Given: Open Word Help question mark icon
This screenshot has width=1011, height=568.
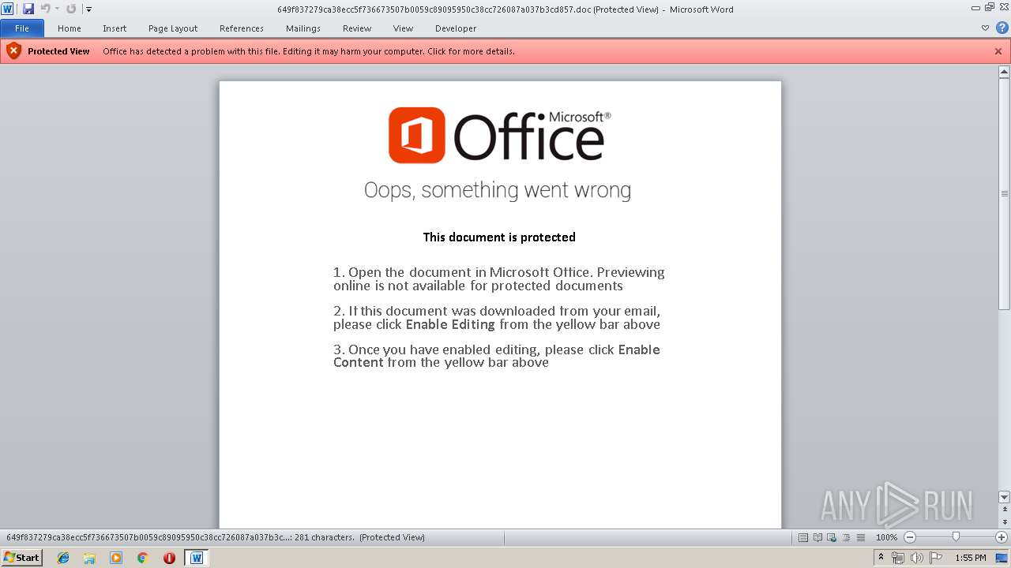Looking at the screenshot, I should pos(1002,28).
